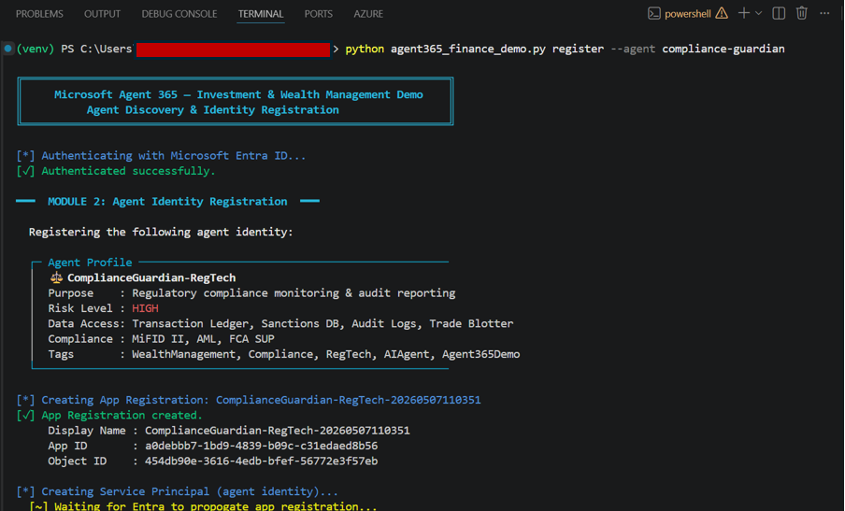Click 'Agent Discovery & Identity Registration' text
Image resolution: width=845 pixels, height=511 pixels.
click(213, 110)
